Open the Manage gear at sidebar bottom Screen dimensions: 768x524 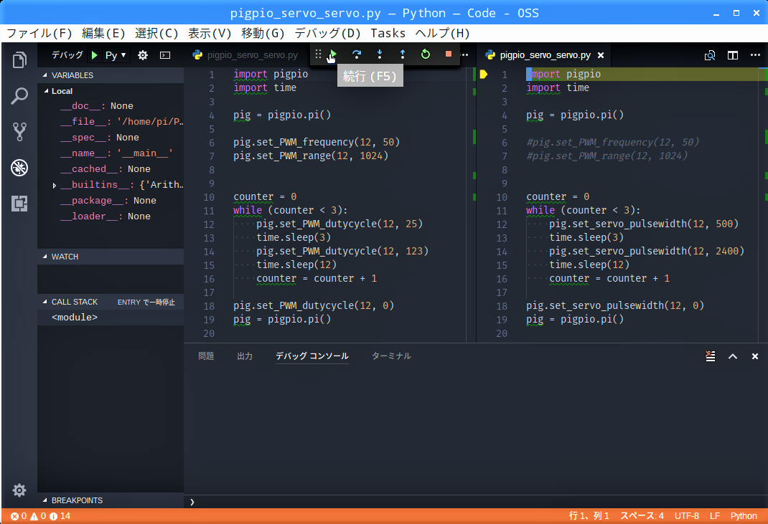pyautogui.click(x=19, y=490)
